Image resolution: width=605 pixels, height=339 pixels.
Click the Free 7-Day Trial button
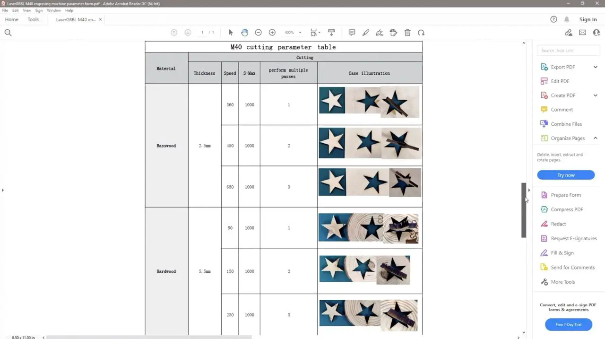point(568,324)
